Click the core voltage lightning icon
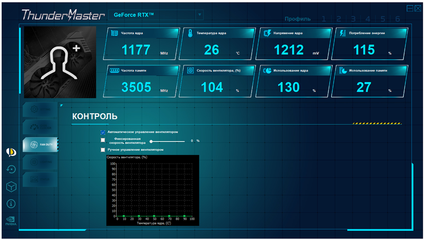The image size is (424, 240). click(x=267, y=33)
